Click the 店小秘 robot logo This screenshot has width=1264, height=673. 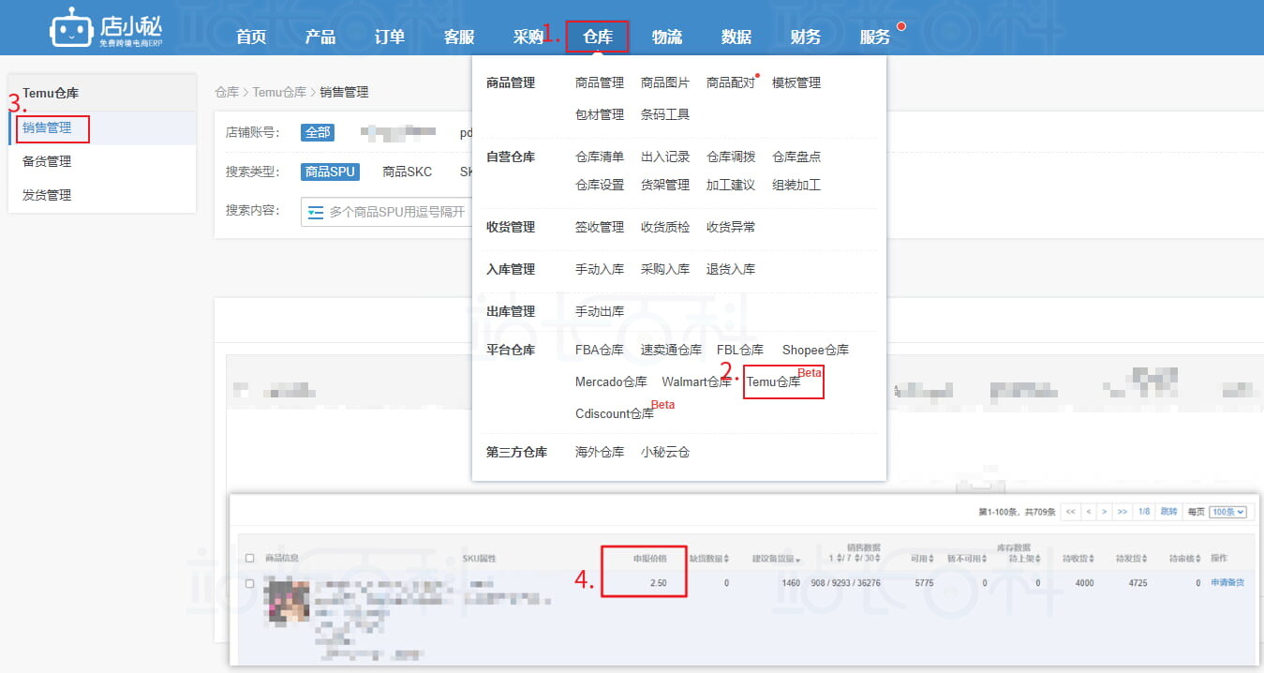click(x=71, y=28)
